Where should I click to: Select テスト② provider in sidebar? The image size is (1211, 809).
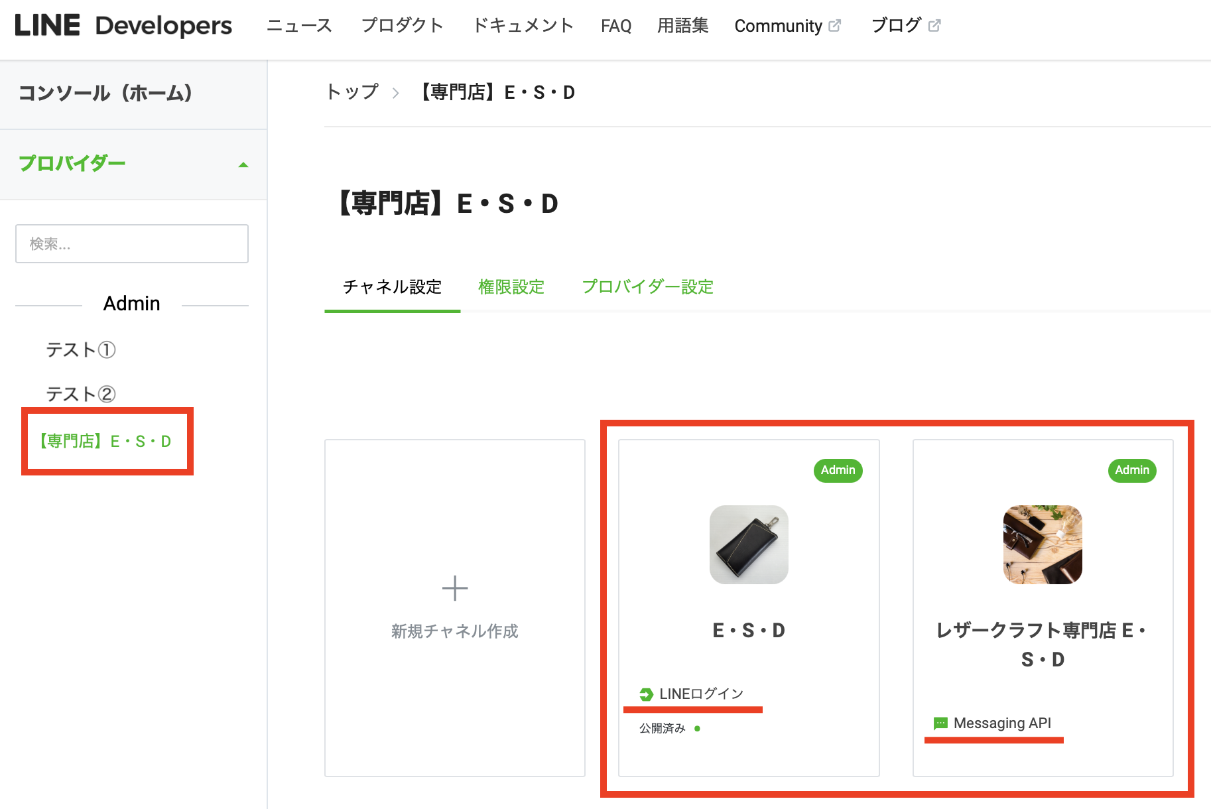point(81,394)
